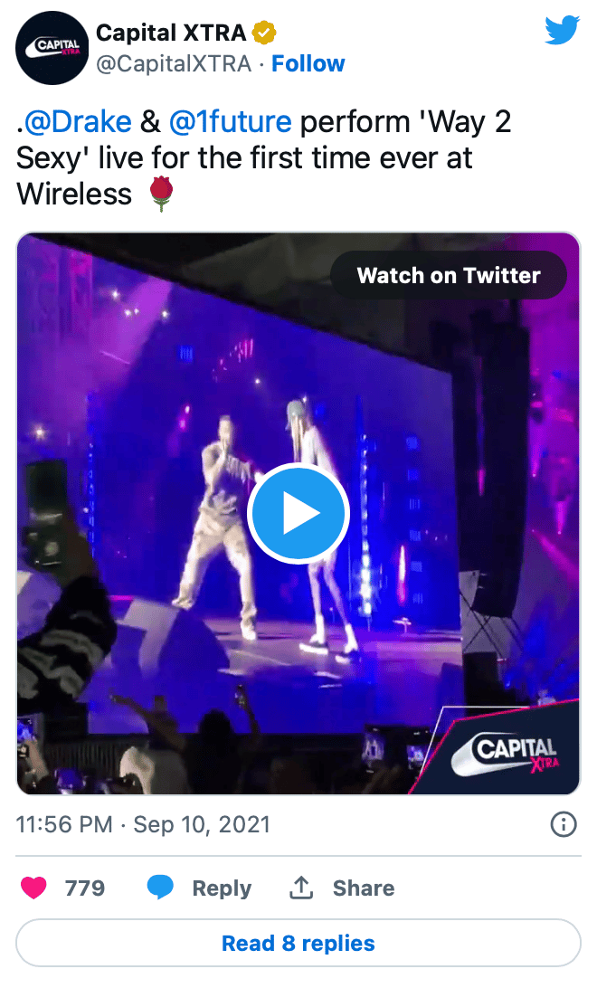The image size is (597, 988).
Task: Open the 11:56 PM Sep 10 timestamp
Action: 143,824
